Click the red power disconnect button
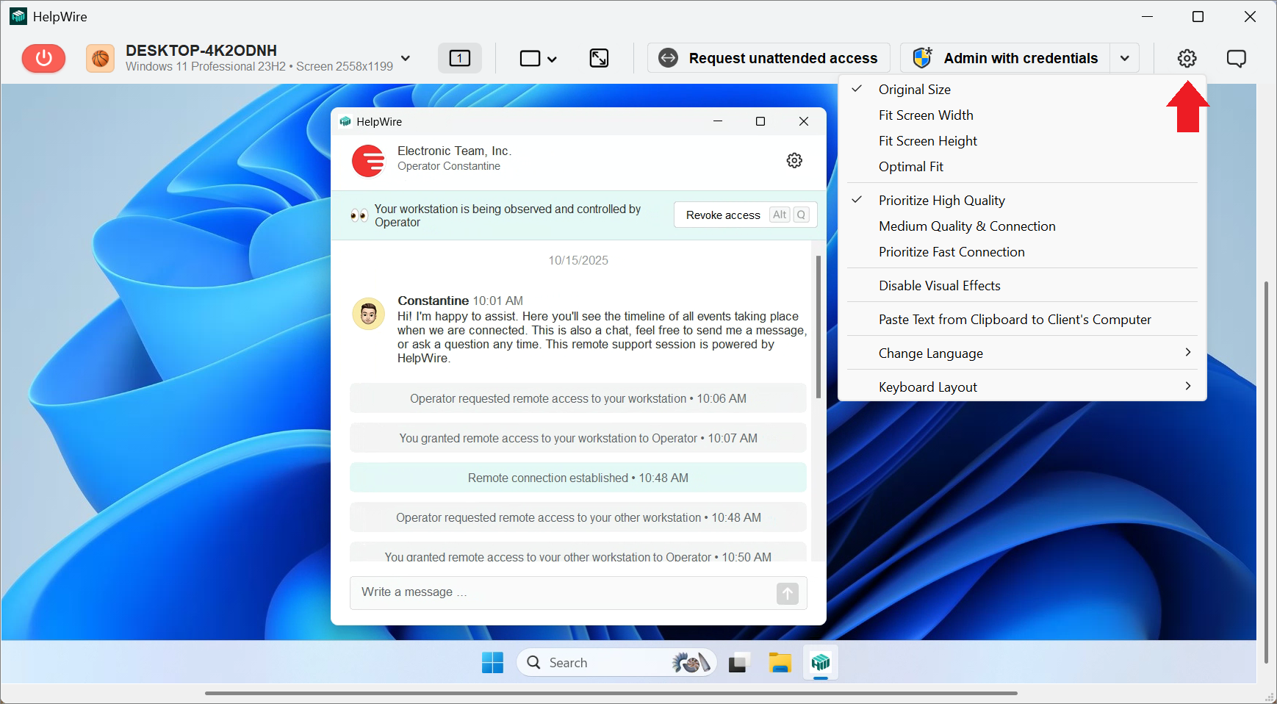This screenshot has height=704, width=1277. point(43,58)
